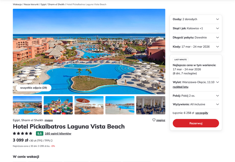This screenshot has height=162, width=235.
Task: Expand the Osoby dropdown chevron
Action: pyautogui.click(x=217, y=19)
